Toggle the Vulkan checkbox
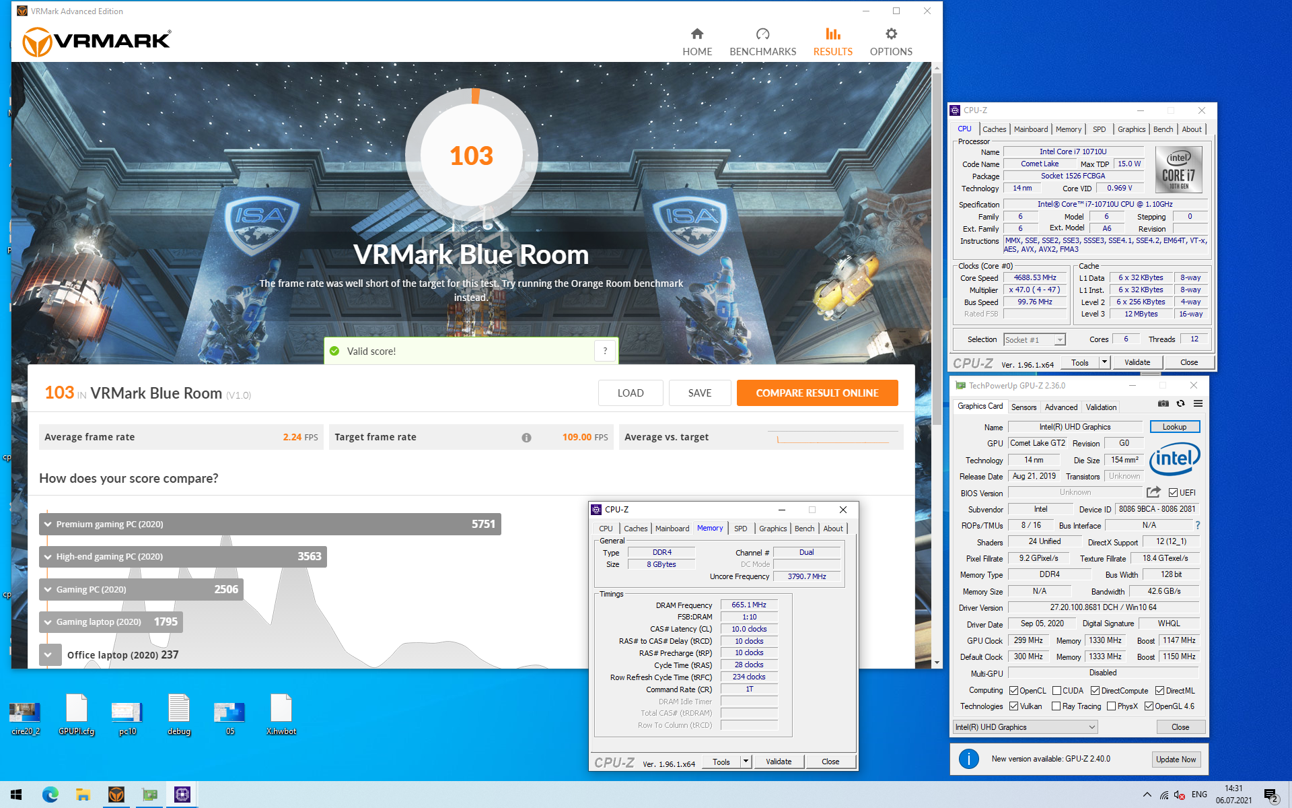This screenshot has width=1292, height=808. coord(1013,706)
